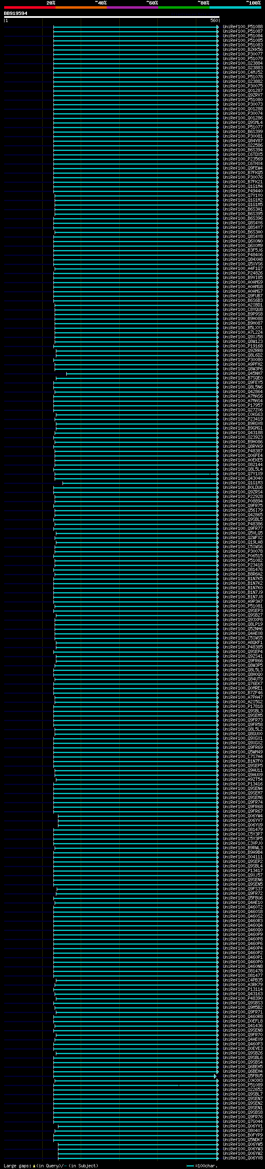265x1169 pixels.
Task: Click the ~80% legend label
Action: click(203, 3)
